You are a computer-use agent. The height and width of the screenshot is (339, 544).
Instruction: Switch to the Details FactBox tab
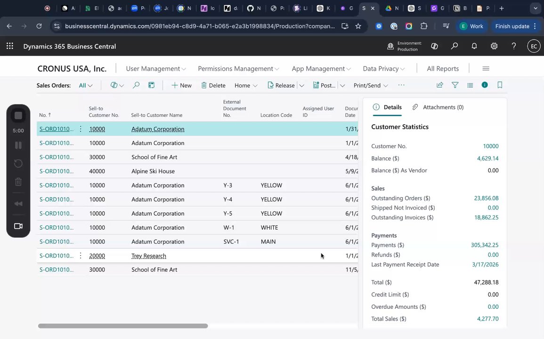click(387, 107)
